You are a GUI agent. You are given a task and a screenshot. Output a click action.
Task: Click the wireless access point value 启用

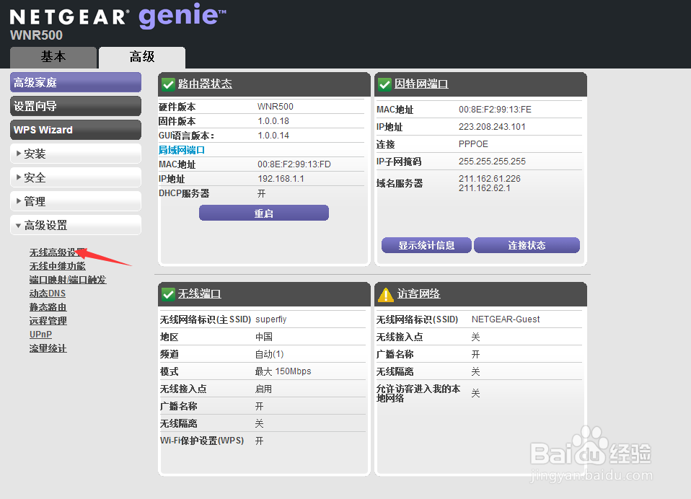263,389
